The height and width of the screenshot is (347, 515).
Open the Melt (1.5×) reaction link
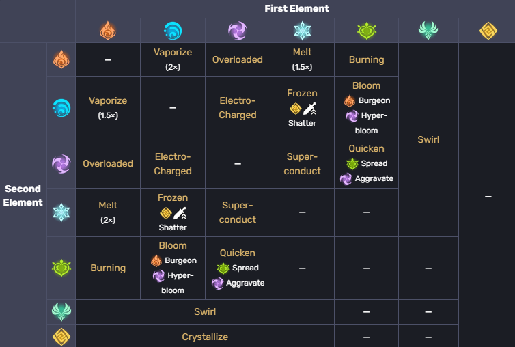tap(302, 53)
